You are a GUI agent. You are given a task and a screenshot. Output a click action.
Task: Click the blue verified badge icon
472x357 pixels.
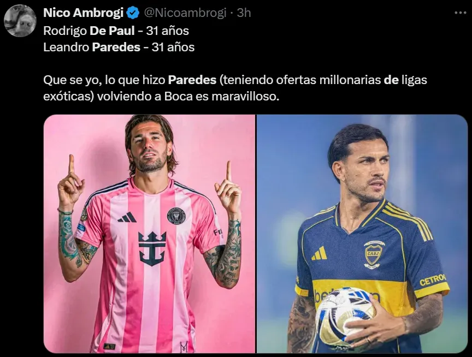[x=132, y=13]
